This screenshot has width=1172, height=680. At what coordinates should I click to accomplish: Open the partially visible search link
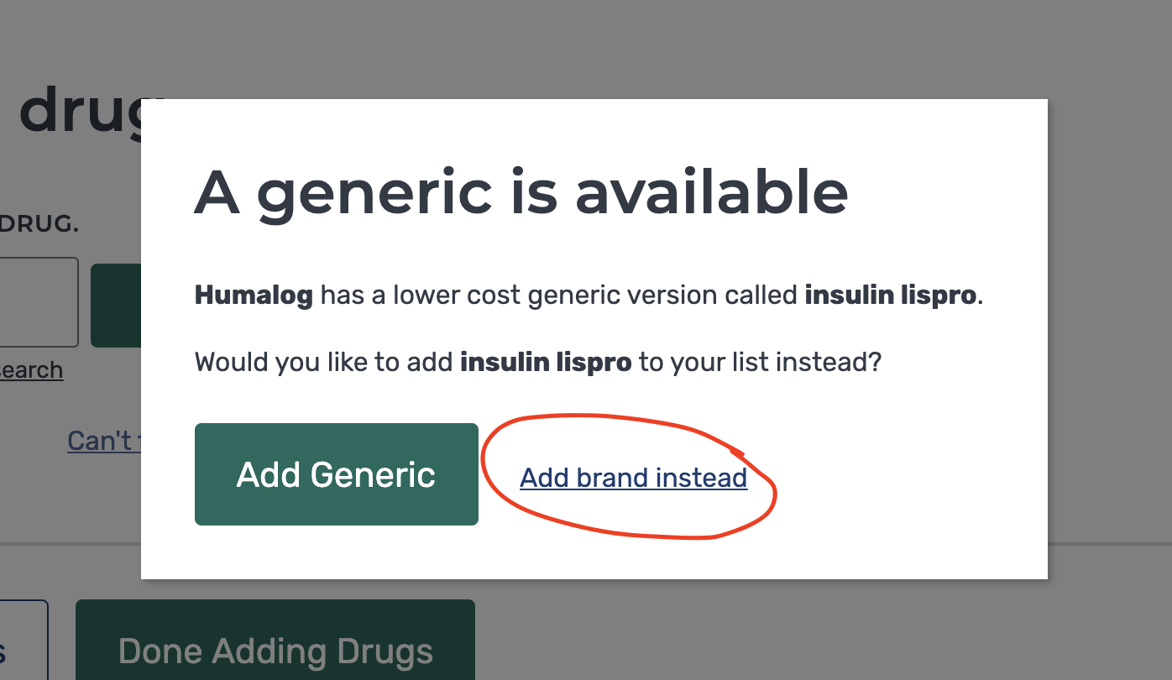(x=31, y=370)
